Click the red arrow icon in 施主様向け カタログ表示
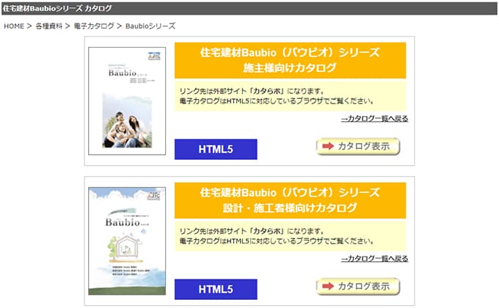The height and width of the screenshot is (308, 499). click(327, 147)
